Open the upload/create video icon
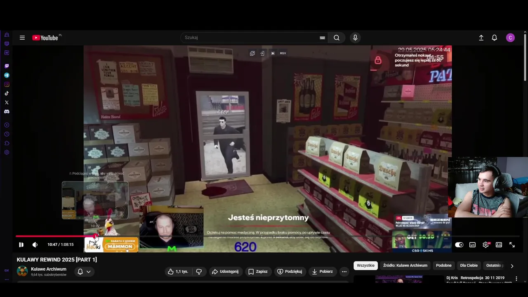The image size is (528, 297). 481,38
